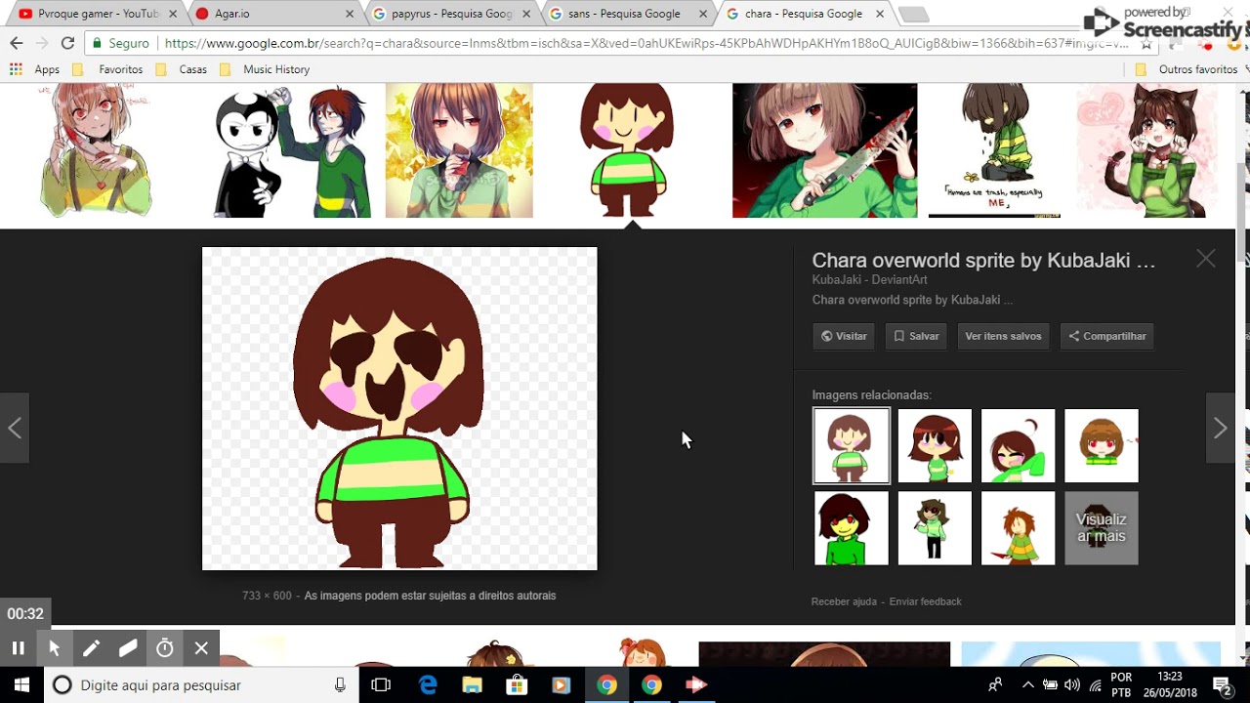This screenshot has height=703, width=1250.
Task: Select related image of tall standing Chara
Action: [935, 528]
